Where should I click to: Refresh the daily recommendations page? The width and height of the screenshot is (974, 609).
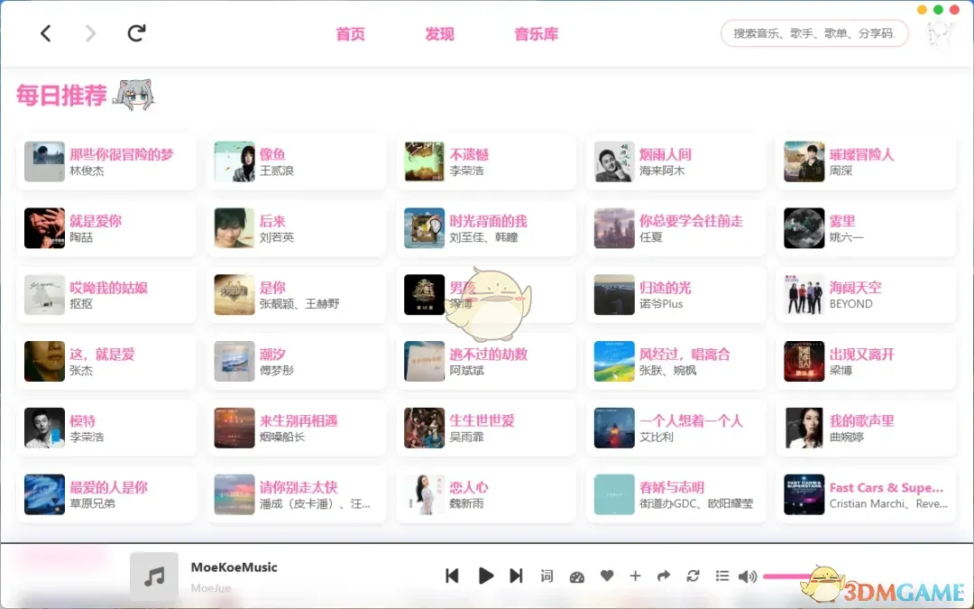(136, 32)
